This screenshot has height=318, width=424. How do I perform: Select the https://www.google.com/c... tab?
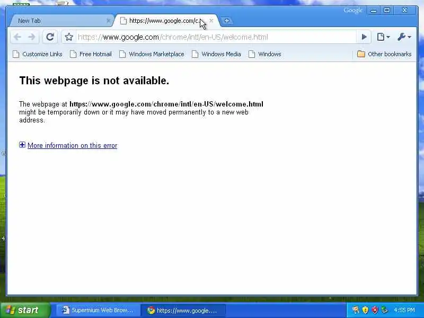[165, 21]
